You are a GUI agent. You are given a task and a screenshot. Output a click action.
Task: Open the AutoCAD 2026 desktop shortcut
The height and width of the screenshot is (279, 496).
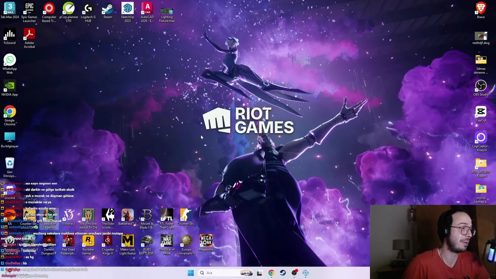point(147,12)
